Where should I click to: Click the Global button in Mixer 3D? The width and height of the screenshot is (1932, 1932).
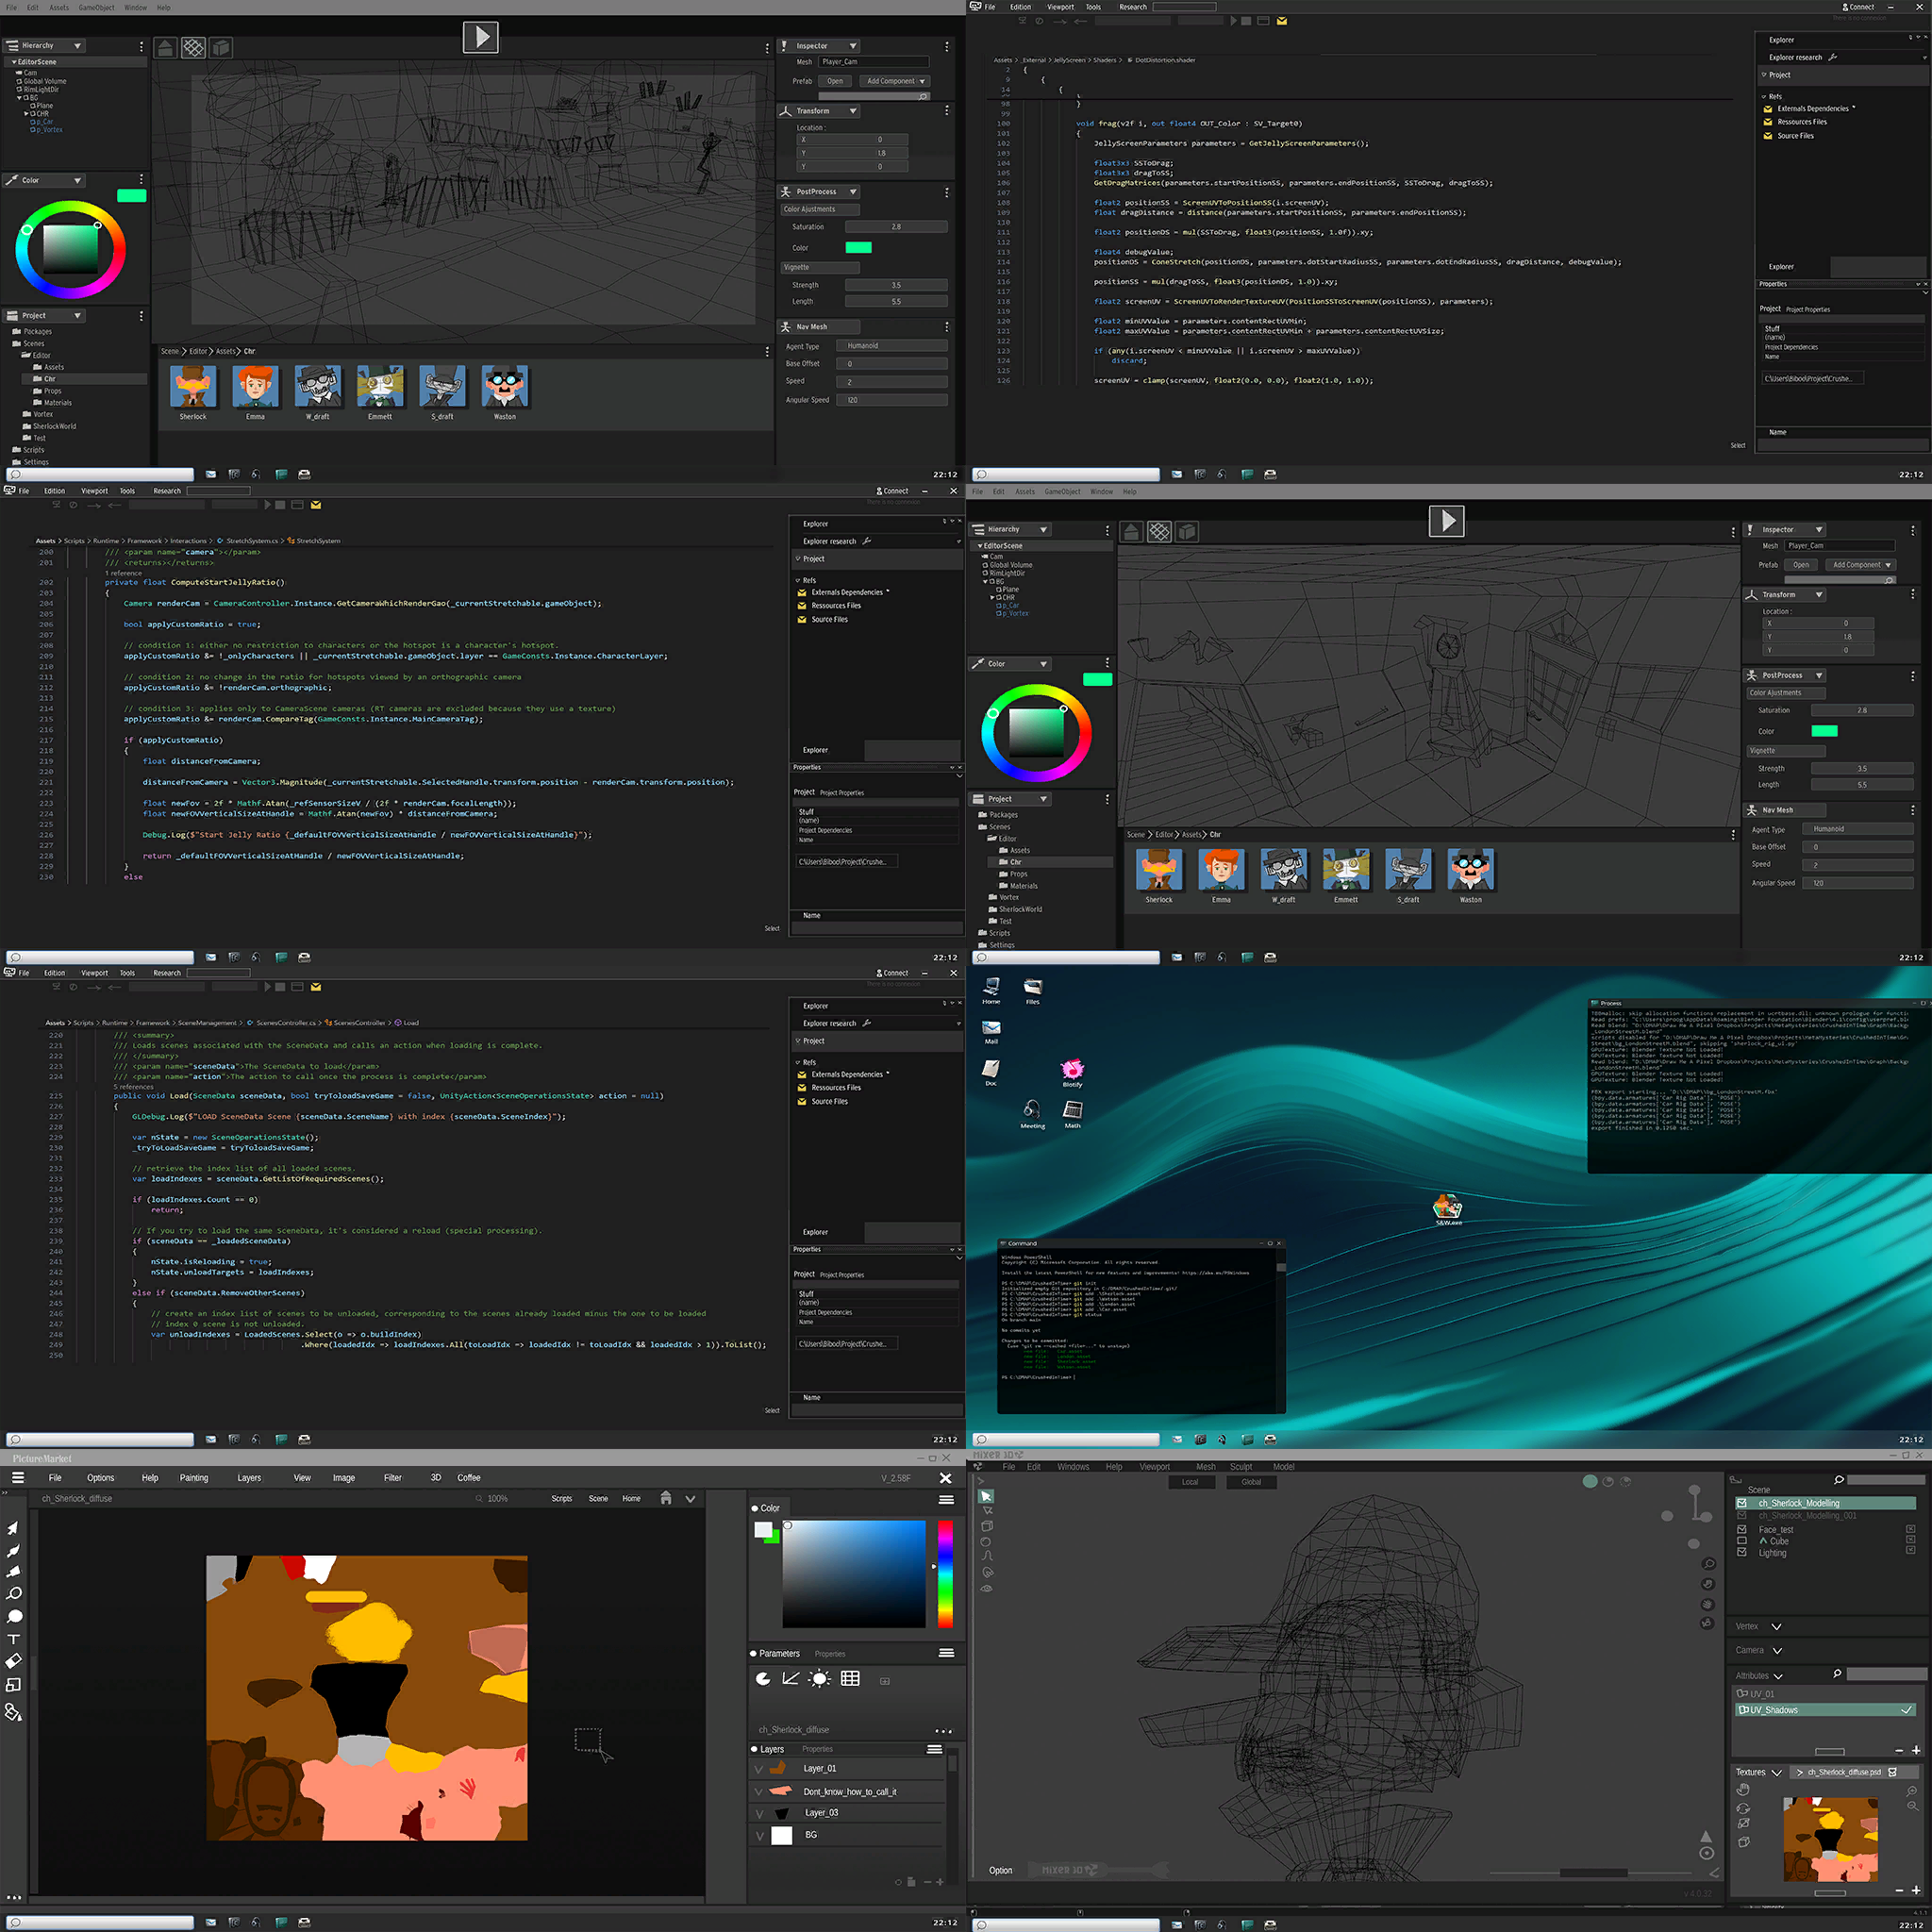click(x=1251, y=1482)
